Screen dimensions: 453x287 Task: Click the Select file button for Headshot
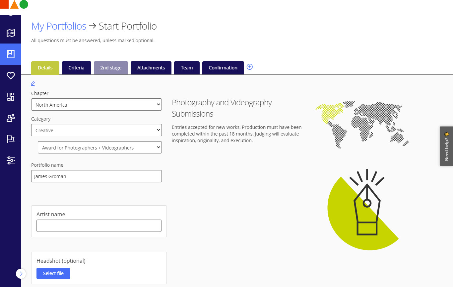click(53, 273)
